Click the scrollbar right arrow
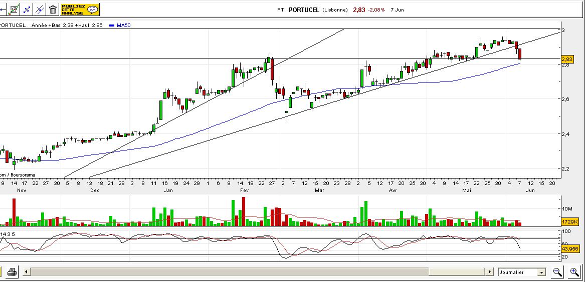 tap(489, 272)
